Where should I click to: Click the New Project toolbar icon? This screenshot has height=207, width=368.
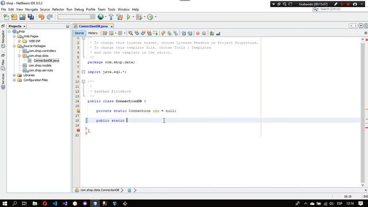click(x=14, y=17)
